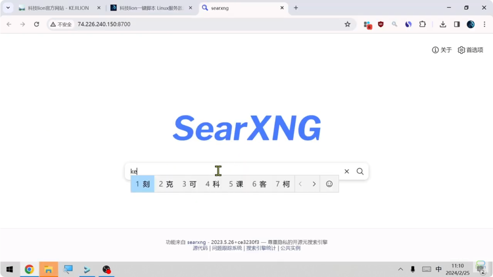The width and height of the screenshot is (493, 277).
Task: Open the emoji picker in IME candidate bar
Action: pos(329,184)
